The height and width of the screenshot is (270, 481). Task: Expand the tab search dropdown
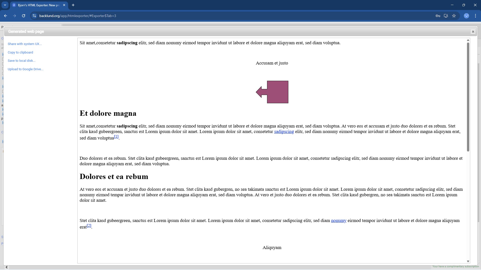pyautogui.click(x=5, y=5)
